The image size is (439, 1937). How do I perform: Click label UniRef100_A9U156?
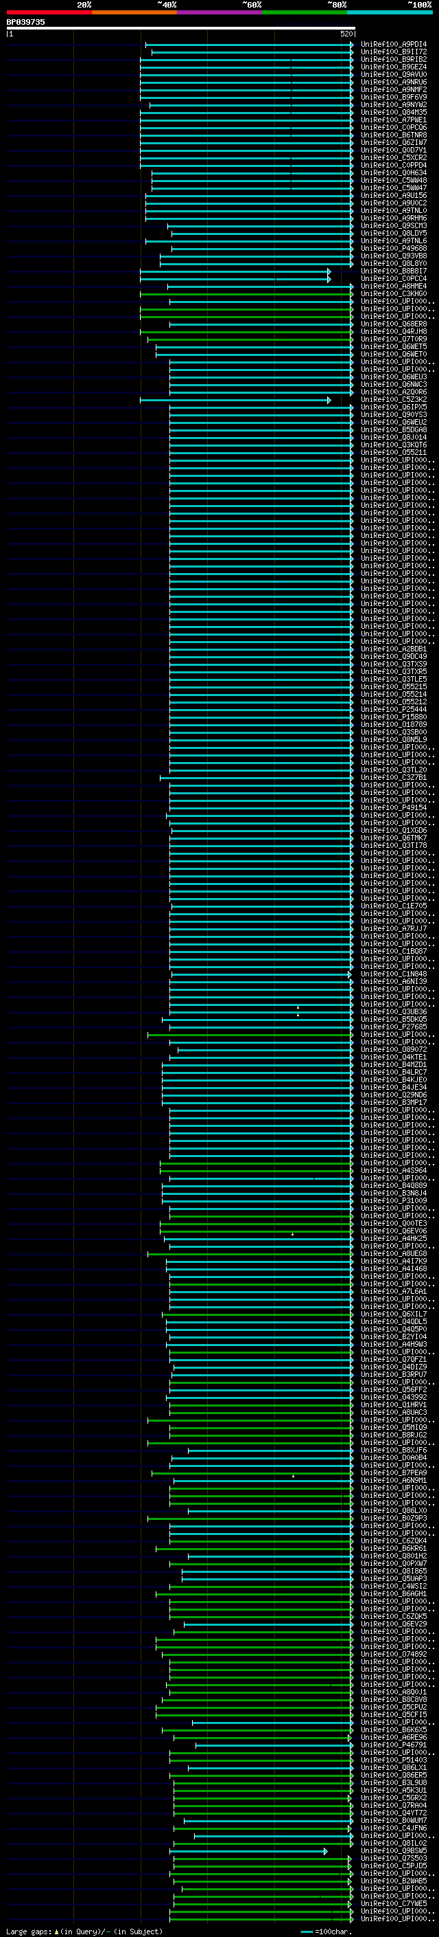[393, 196]
